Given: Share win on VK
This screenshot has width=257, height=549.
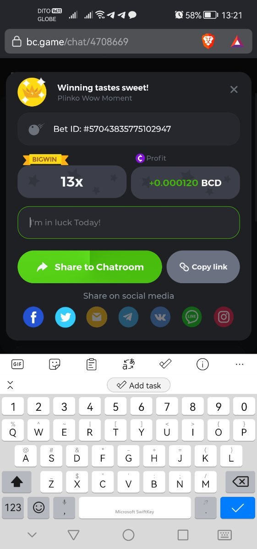Looking at the screenshot, I should pos(160,317).
